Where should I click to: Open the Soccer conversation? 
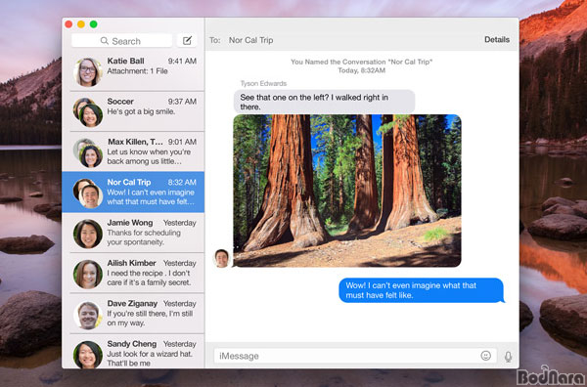click(x=133, y=111)
